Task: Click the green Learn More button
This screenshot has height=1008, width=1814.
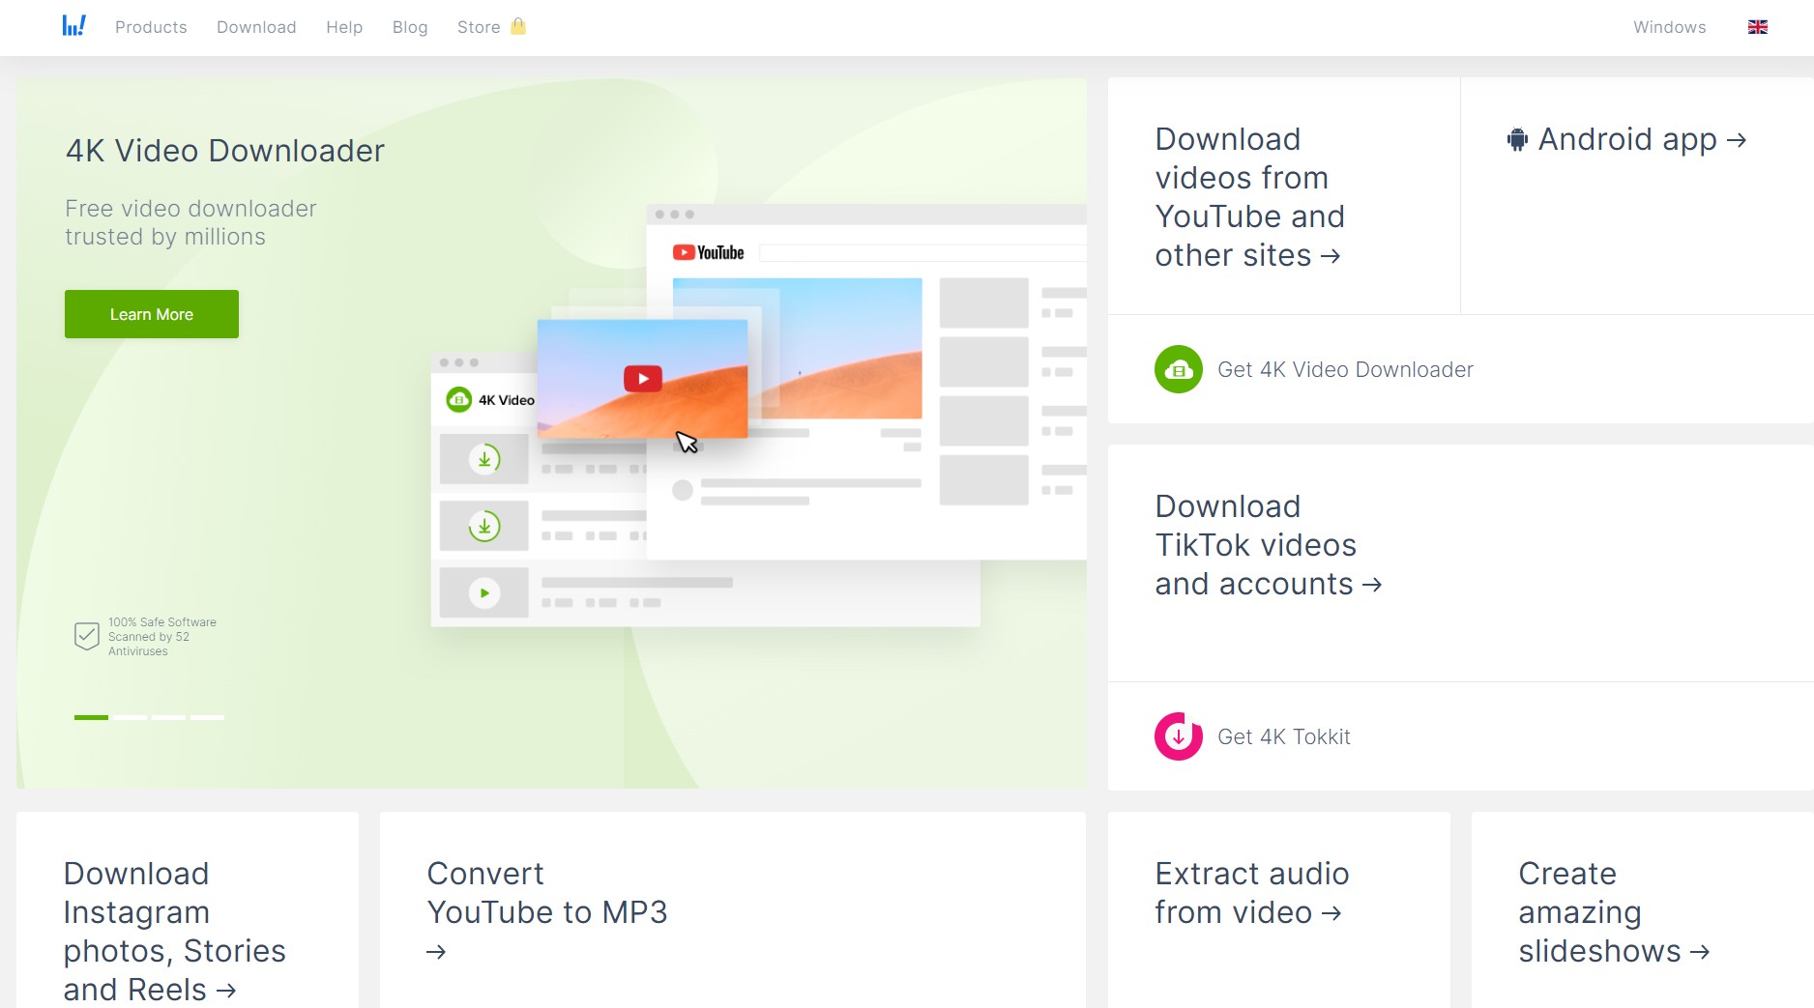Action: point(152,314)
